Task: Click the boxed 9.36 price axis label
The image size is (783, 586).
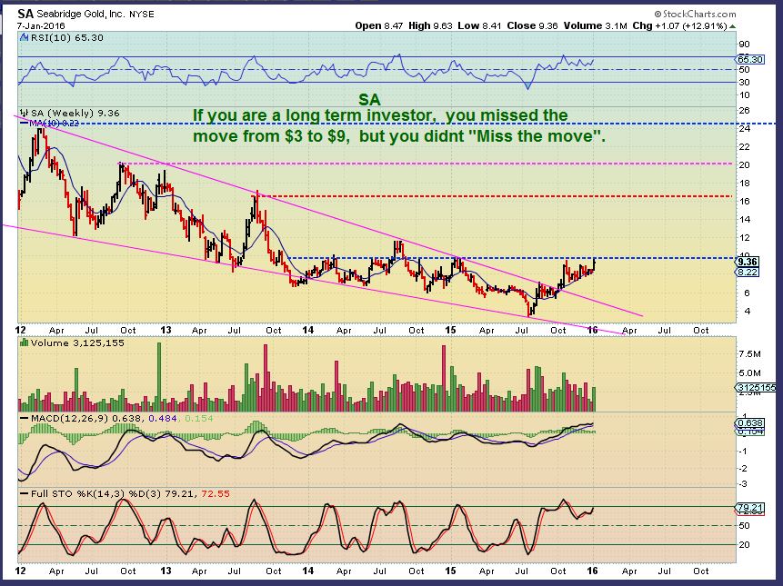Action: [x=748, y=262]
